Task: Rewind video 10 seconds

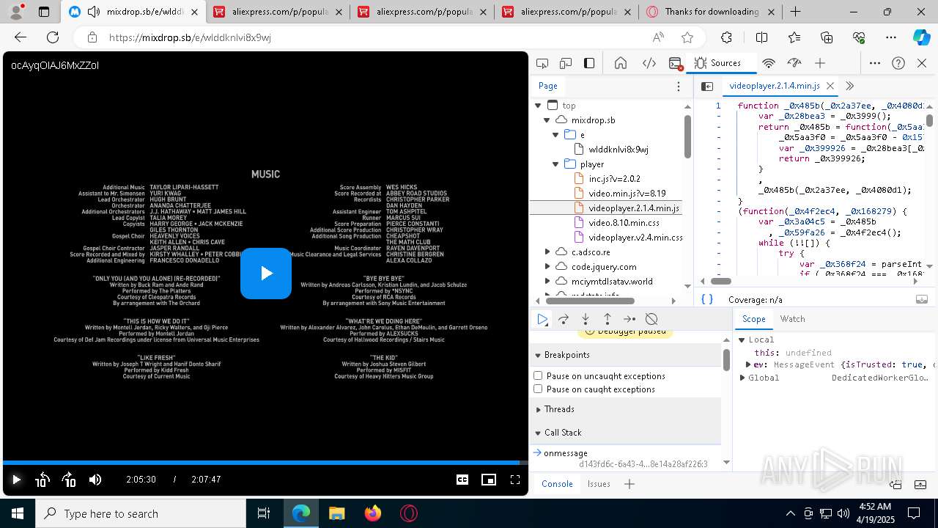Action: (42, 480)
